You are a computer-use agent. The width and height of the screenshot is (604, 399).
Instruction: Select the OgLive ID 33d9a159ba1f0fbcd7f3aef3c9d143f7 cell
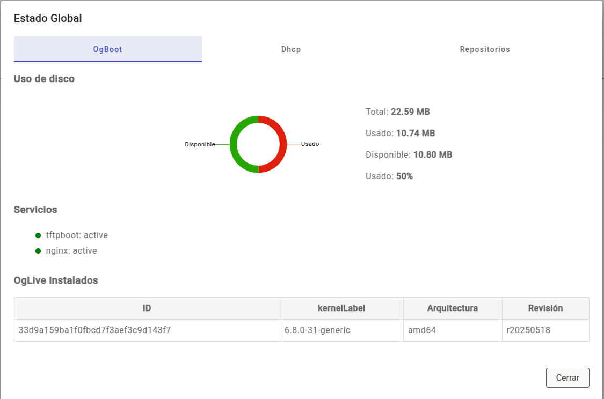coord(94,330)
